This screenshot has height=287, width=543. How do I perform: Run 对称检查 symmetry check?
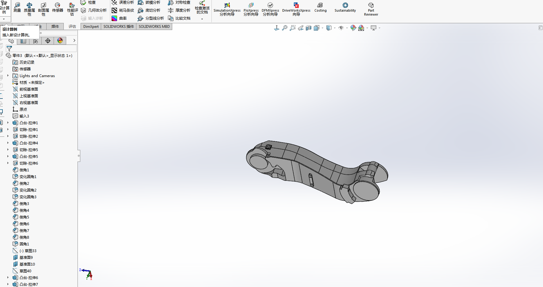[179, 2]
